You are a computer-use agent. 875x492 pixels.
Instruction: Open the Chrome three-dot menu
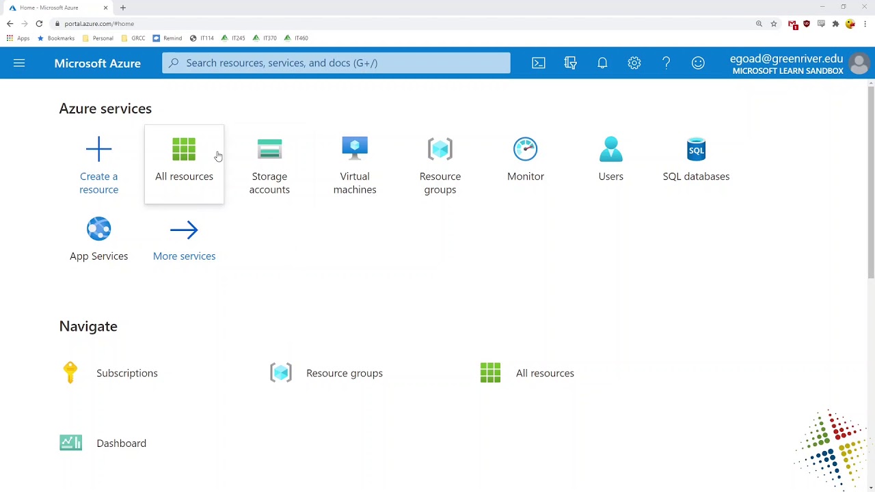[x=865, y=23]
